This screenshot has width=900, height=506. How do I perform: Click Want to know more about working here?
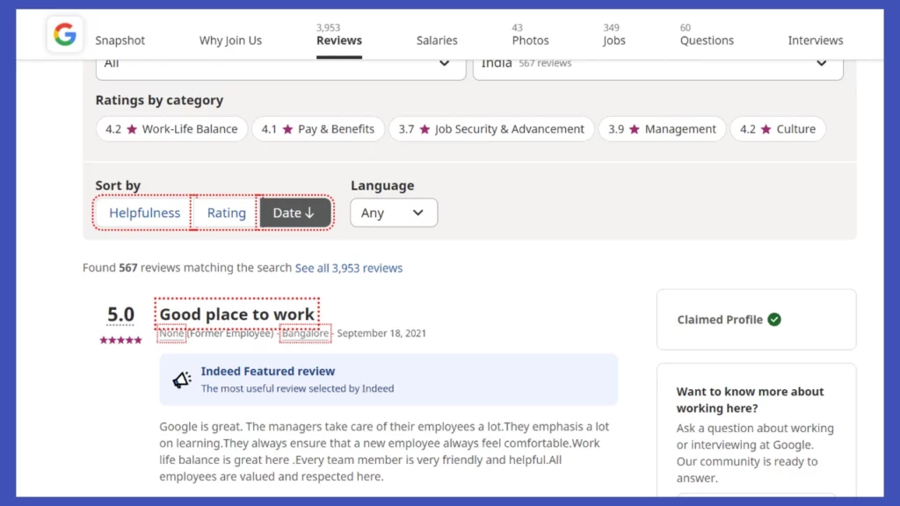tap(751, 400)
